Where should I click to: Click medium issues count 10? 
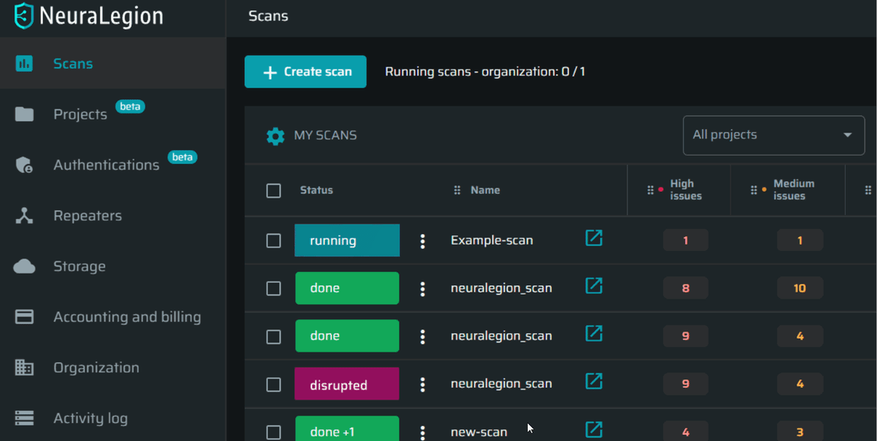799,288
